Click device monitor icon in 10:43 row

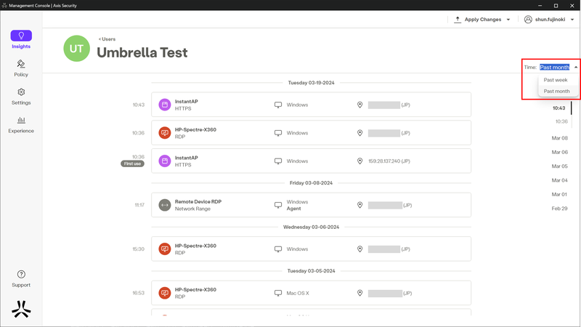click(278, 105)
